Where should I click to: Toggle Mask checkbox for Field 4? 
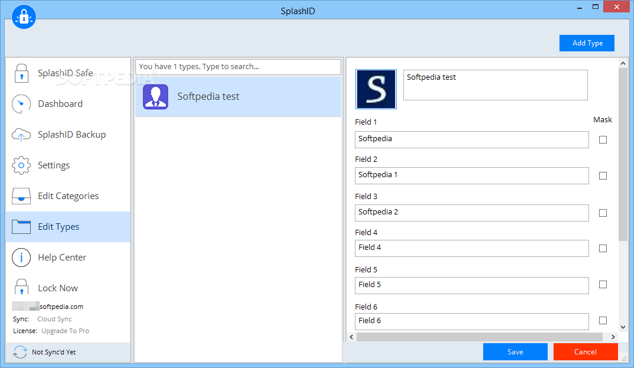point(603,249)
